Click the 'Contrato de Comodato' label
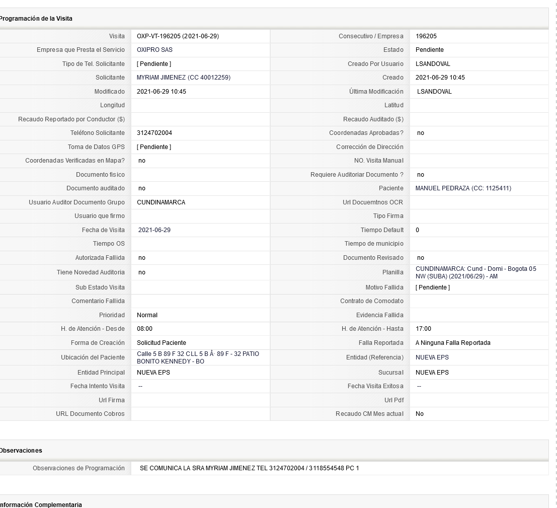Viewport: 557px width, 508px height. coord(371,302)
